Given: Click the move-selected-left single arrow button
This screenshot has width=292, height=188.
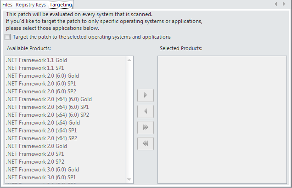Looking at the screenshot, I should click(x=146, y=111).
